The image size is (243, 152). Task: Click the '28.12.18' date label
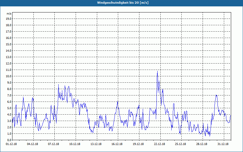[x=202, y=144]
